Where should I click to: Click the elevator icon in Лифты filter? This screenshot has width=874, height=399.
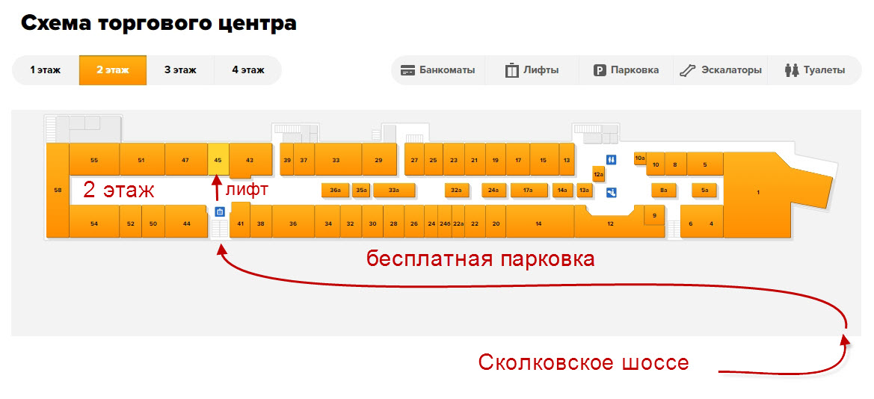coord(512,70)
